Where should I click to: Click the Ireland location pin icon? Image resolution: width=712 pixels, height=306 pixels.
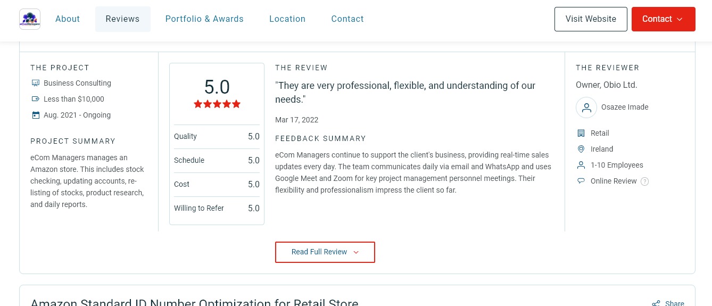pyautogui.click(x=581, y=149)
